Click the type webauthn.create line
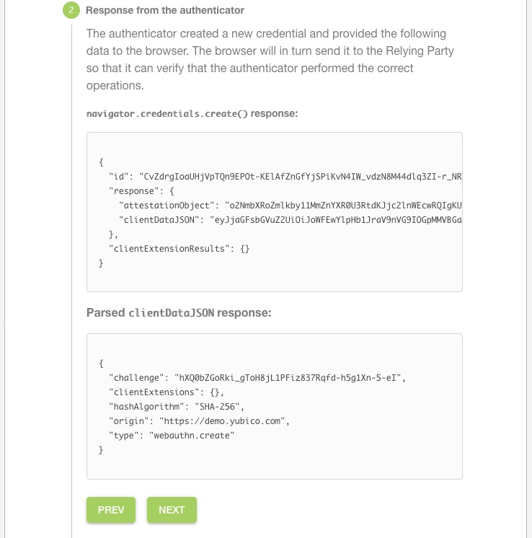Image resolution: width=532 pixels, height=538 pixels. click(x=172, y=435)
